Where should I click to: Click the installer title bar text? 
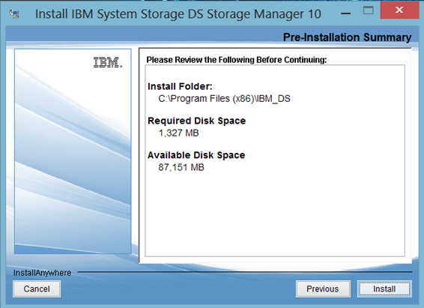[178, 13]
